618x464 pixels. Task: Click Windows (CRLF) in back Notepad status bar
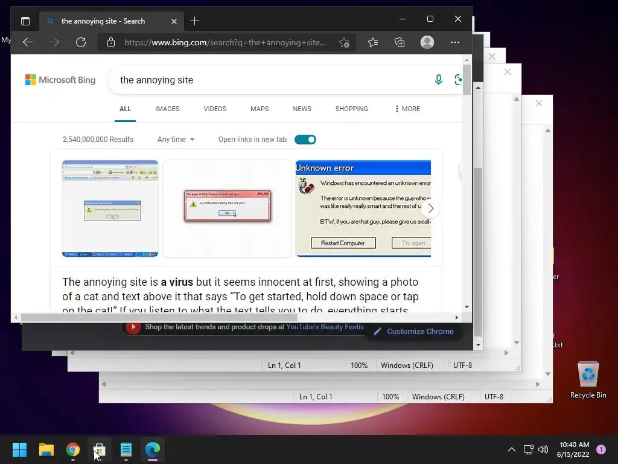[438, 396]
